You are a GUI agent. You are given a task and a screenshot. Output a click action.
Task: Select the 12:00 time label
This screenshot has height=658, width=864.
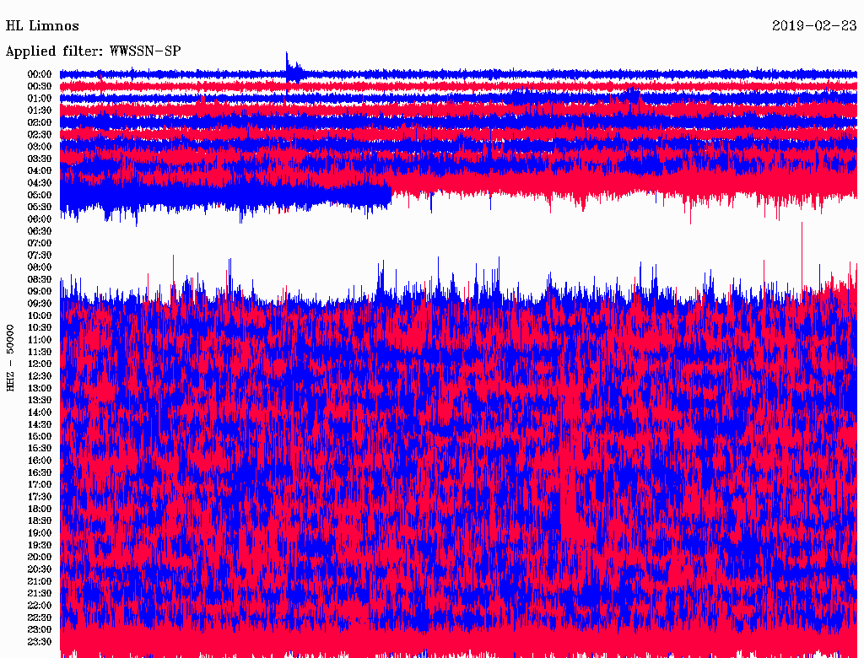[x=40, y=364]
